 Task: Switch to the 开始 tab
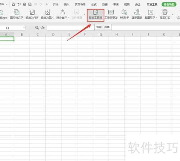click(56, 4)
